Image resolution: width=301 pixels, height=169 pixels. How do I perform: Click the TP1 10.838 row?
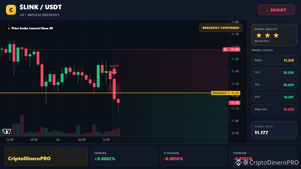coord(274,72)
